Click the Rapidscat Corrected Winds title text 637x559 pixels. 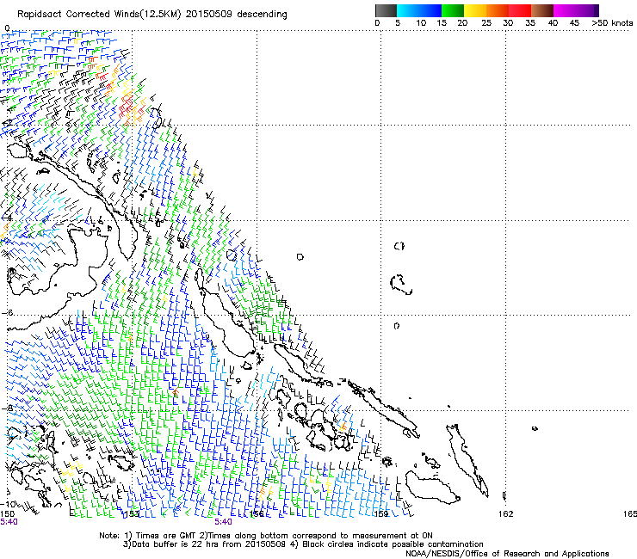[152, 14]
